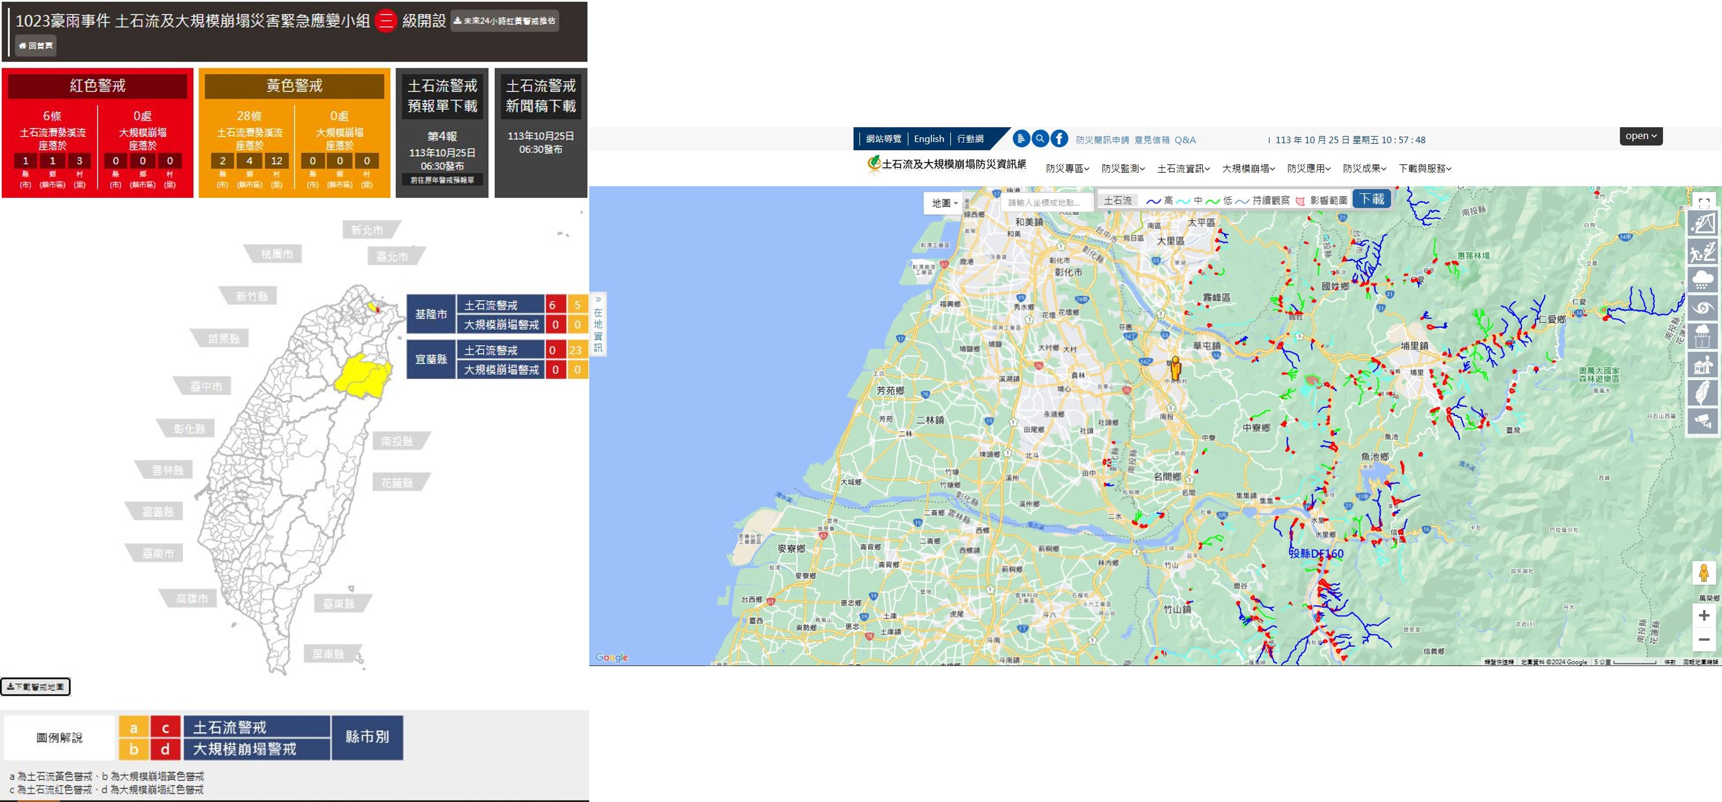Click the CCTV camera layer icon
Screen dimensions: 1722x802
pyautogui.click(x=1703, y=421)
